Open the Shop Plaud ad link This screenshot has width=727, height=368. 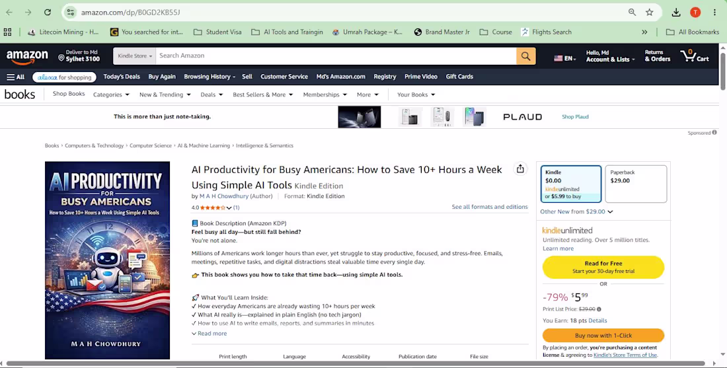point(575,117)
